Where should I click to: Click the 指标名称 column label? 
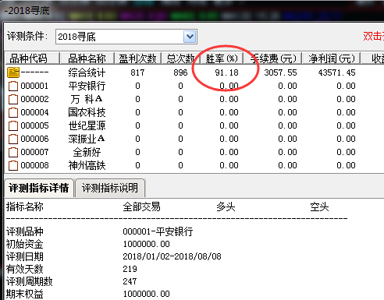tap(25, 207)
